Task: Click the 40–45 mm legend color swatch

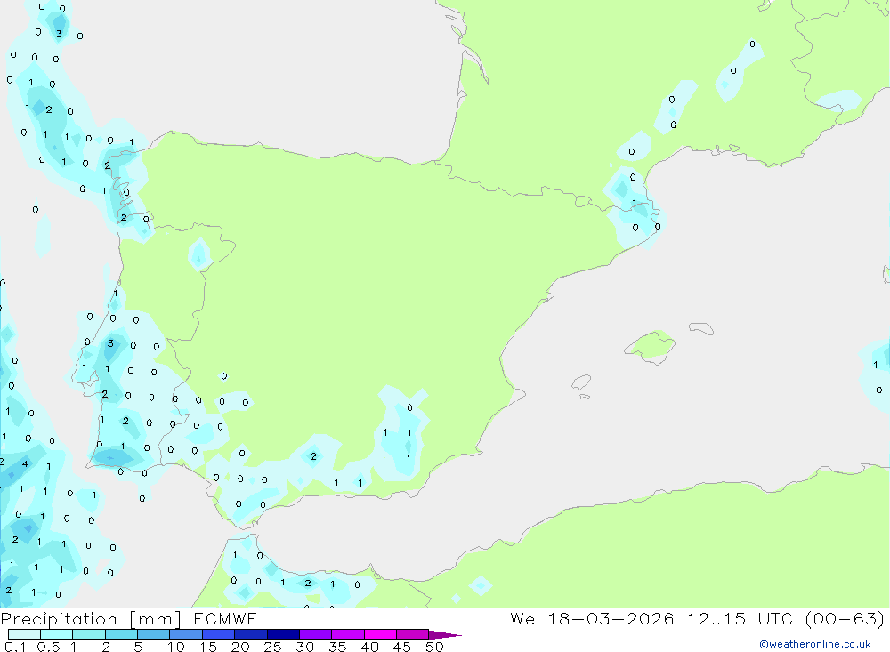Action: point(380,634)
